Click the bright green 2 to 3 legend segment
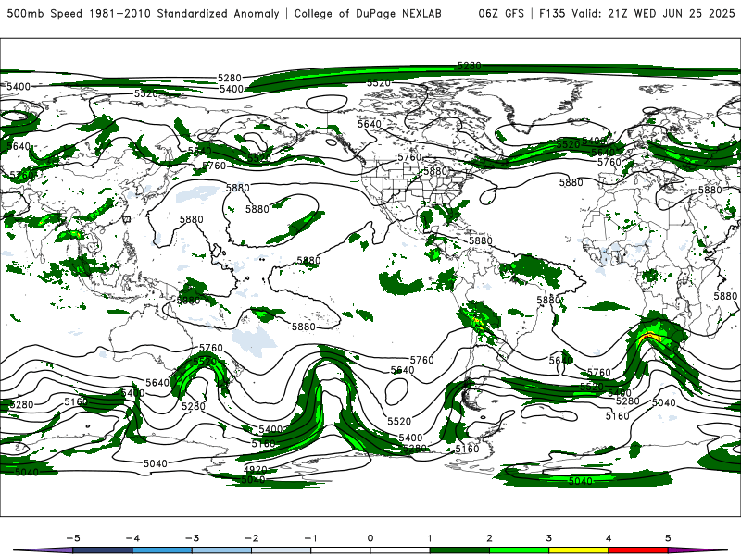The image size is (741, 555). click(519, 550)
